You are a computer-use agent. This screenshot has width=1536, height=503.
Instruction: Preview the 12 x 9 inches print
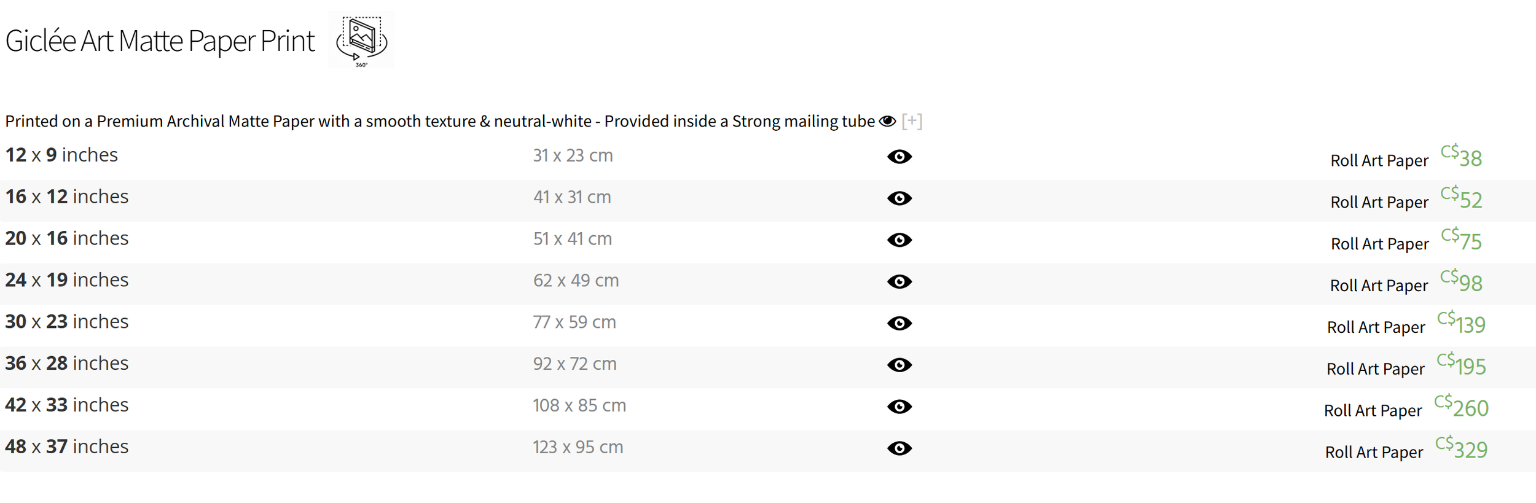point(899,157)
